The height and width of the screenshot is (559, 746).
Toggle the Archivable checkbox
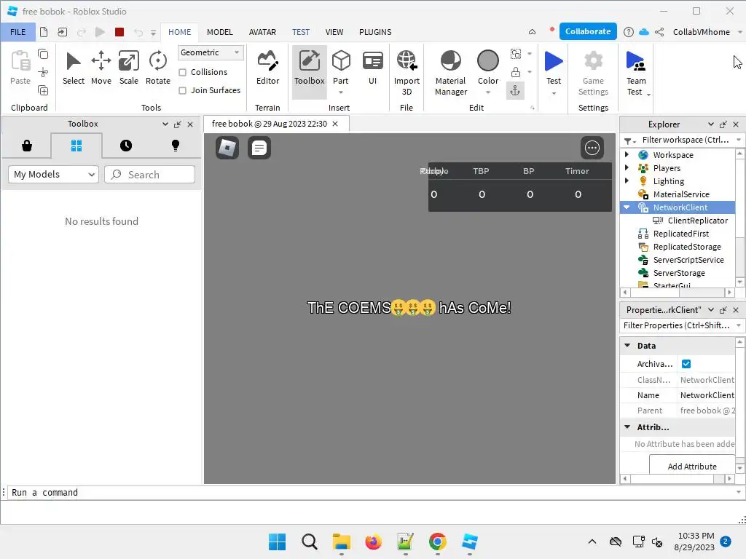point(686,364)
